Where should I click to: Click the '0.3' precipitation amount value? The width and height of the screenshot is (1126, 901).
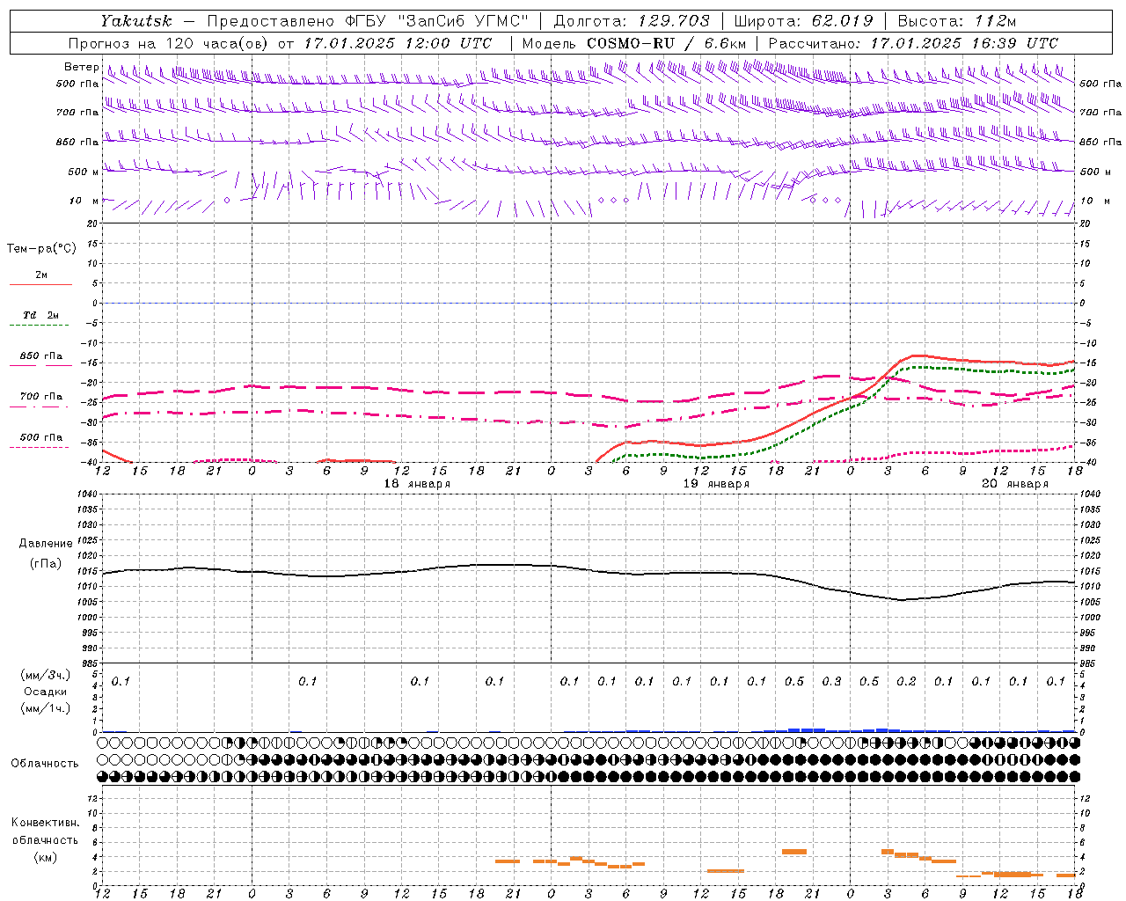(x=832, y=681)
